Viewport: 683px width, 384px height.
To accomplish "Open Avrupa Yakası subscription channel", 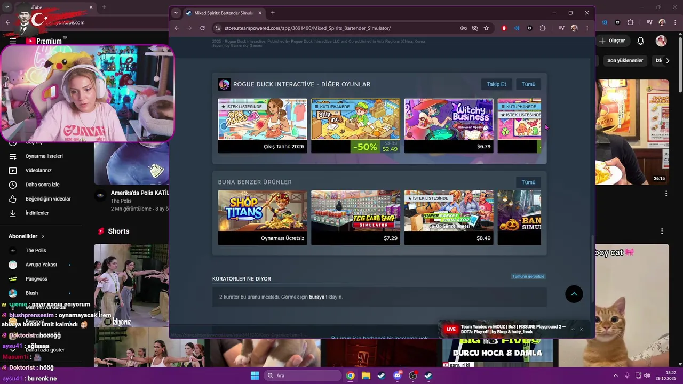I will click(40, 265).
